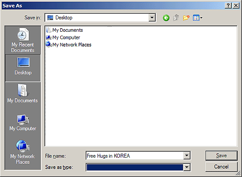Open My Recent Documents in places bar
This screenshot has width=242, height=177.
click(x=23, y=40)
